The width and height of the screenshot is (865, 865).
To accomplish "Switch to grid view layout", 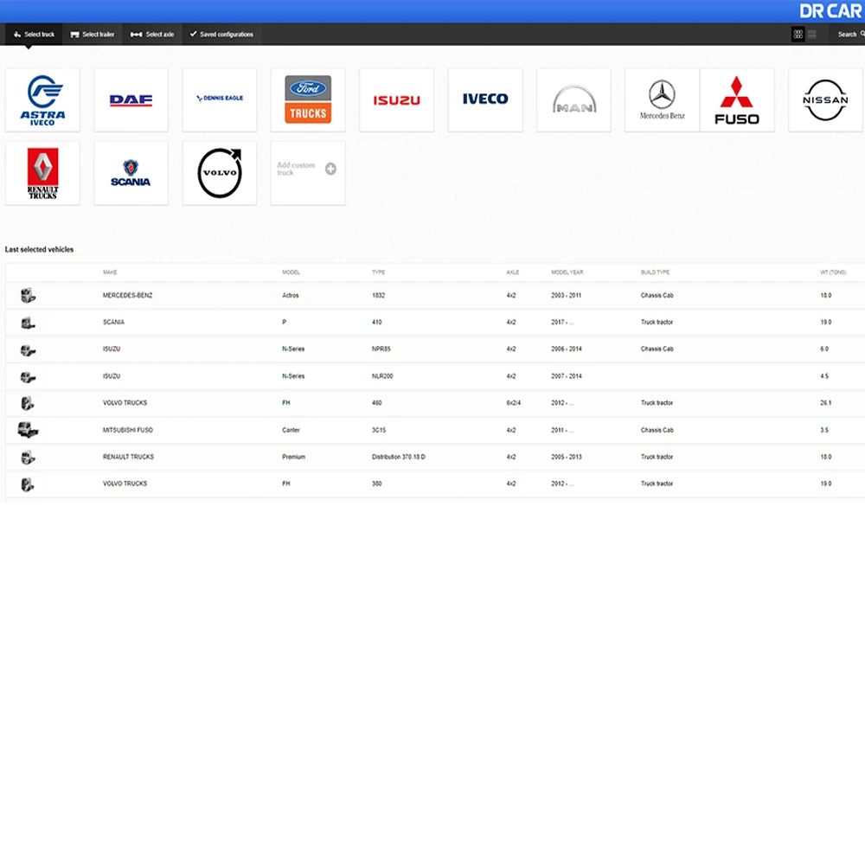I will 798,35.
